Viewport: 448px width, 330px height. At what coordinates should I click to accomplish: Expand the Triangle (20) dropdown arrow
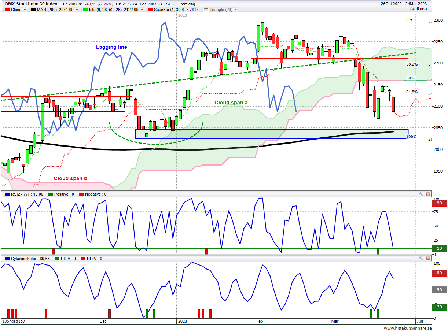click(235, 10)
